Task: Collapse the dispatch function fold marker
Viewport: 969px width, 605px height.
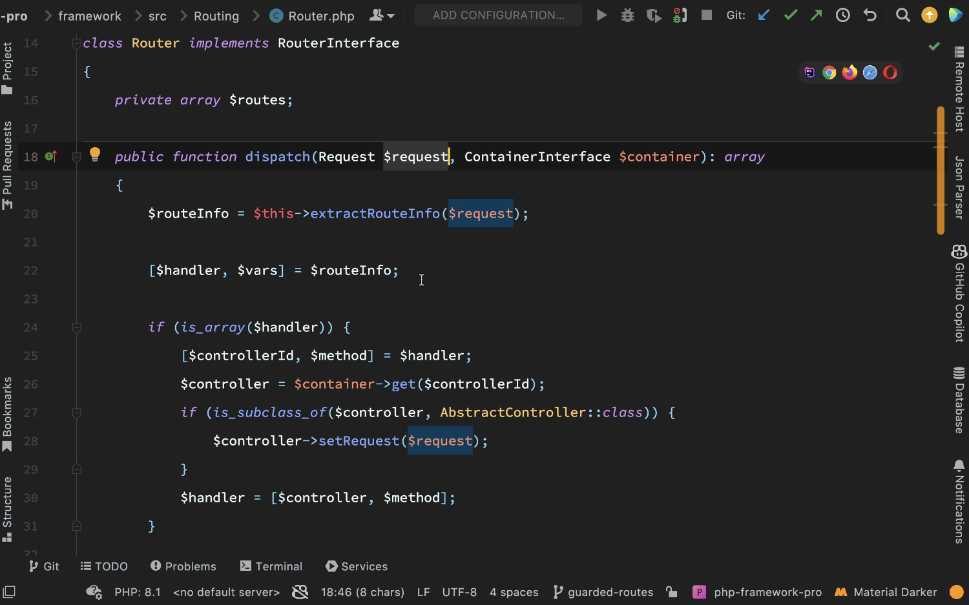Action: click(x=76, y=157)
